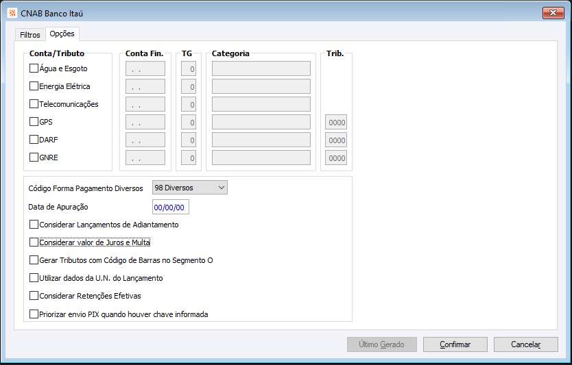Click the Trib. column heading
The image size is (572, 365).
[335, 53]
